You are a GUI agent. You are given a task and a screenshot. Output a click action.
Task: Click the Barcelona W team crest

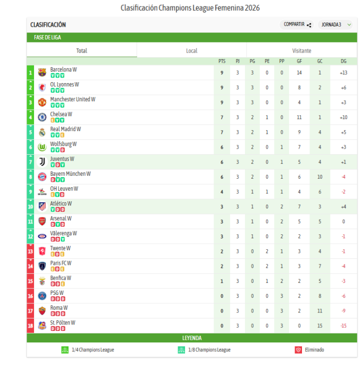42,73
